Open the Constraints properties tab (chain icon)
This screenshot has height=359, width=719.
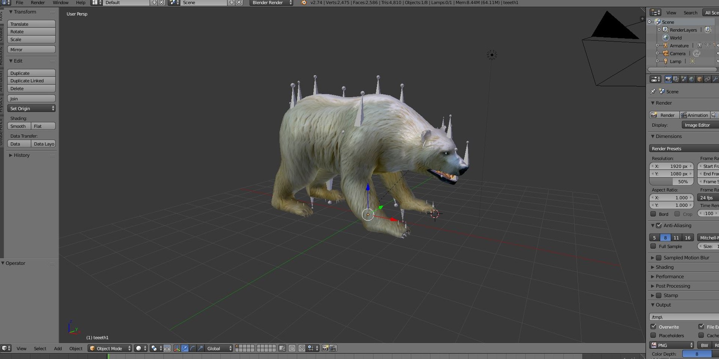pyautogui.click(x=707, y=79)
